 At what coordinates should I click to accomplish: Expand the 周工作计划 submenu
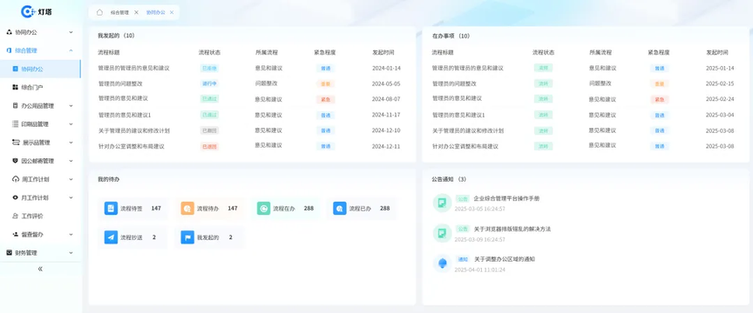pyautogui.click(x=71, y=179)
